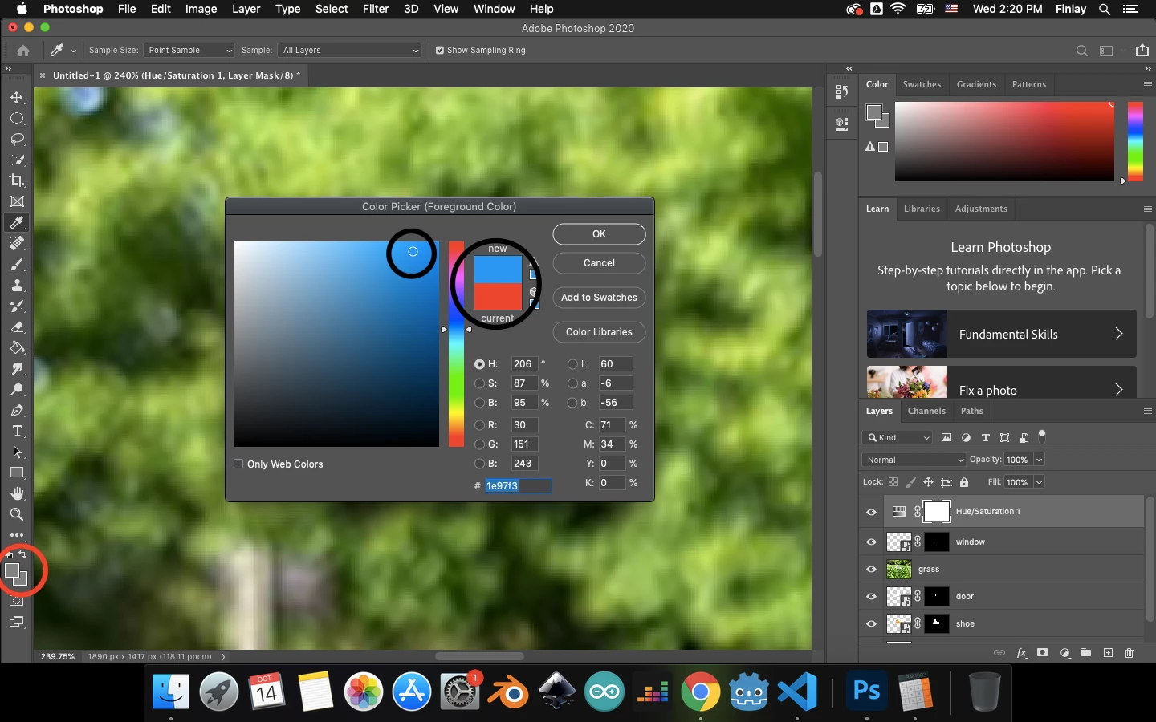The height and width of the screenshot is (722, 1156).
Task: Select the Zoom tool
Action: [x=17, y=514]
